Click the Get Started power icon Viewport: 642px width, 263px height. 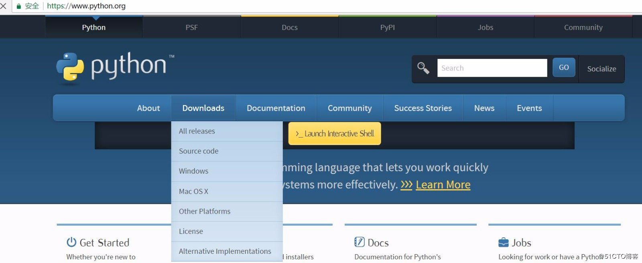point(71,242)
